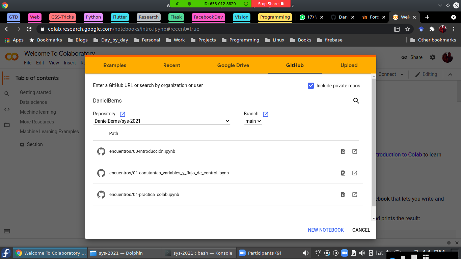Open the tab search dropdown in Chrome

click(x=454, y=17)
